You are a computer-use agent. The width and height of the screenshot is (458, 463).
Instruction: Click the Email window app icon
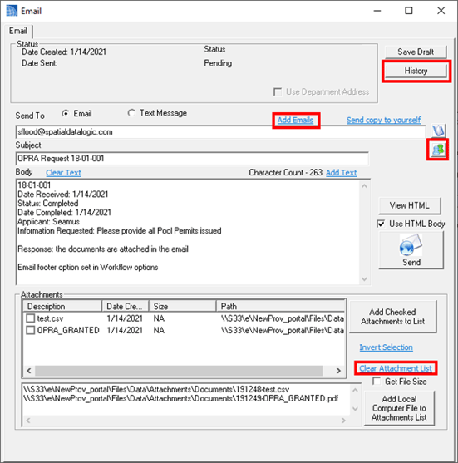[x=12, y=11]
